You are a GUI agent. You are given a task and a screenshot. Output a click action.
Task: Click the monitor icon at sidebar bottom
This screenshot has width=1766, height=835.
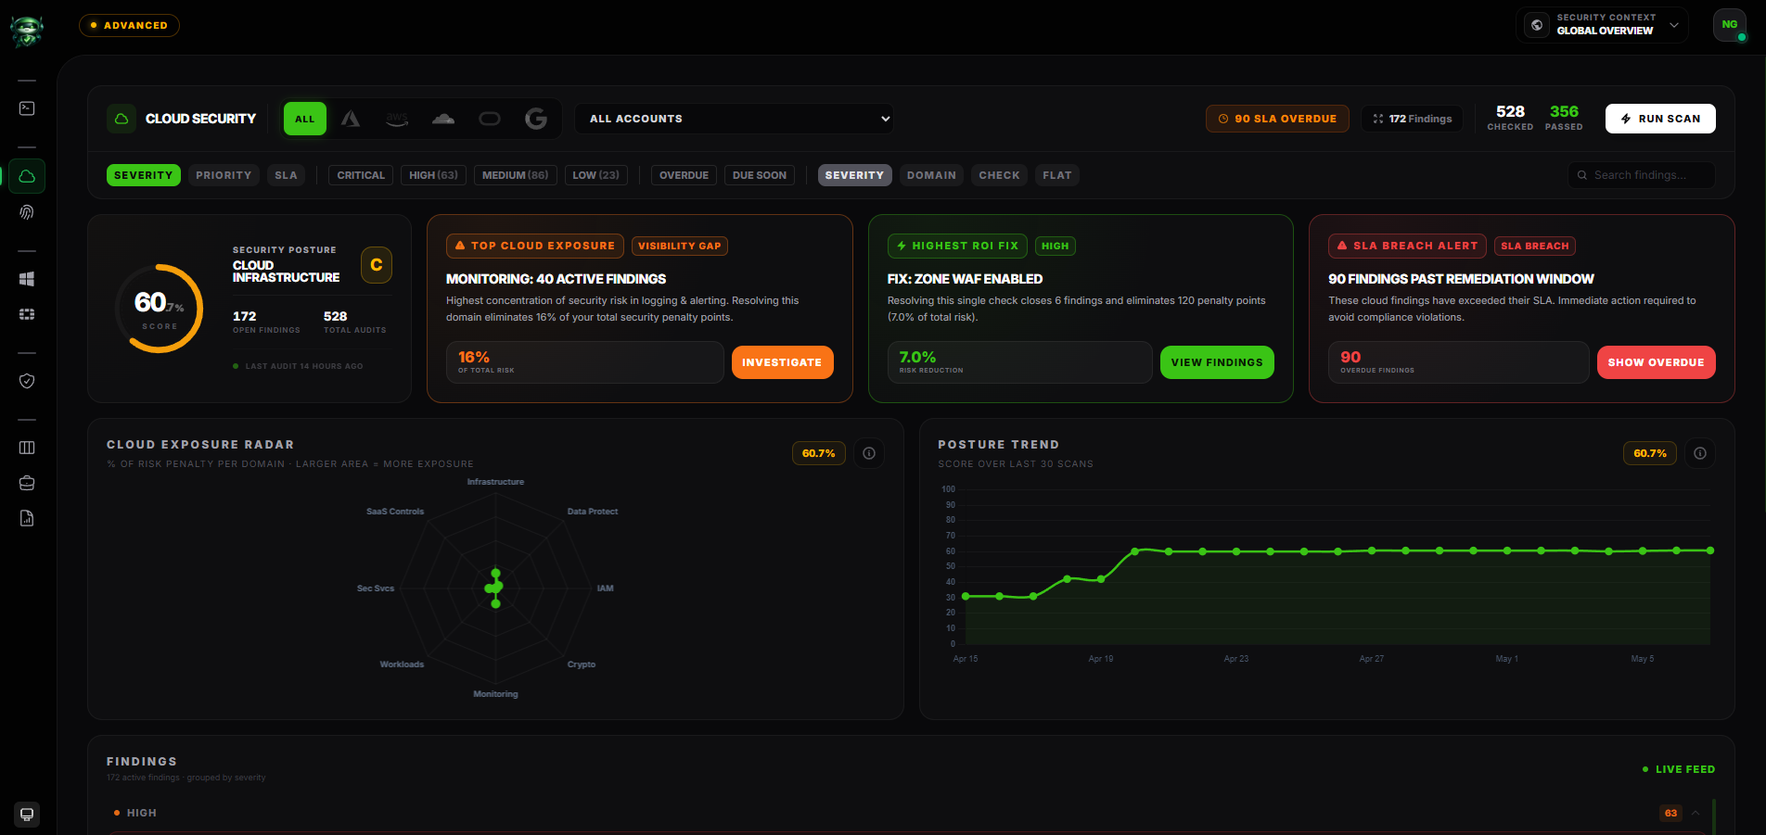pos(27,815)
